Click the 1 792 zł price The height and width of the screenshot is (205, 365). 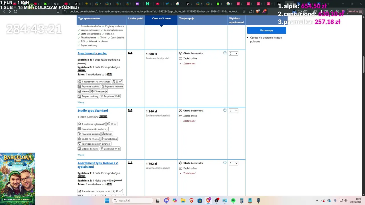coord(151,164)
